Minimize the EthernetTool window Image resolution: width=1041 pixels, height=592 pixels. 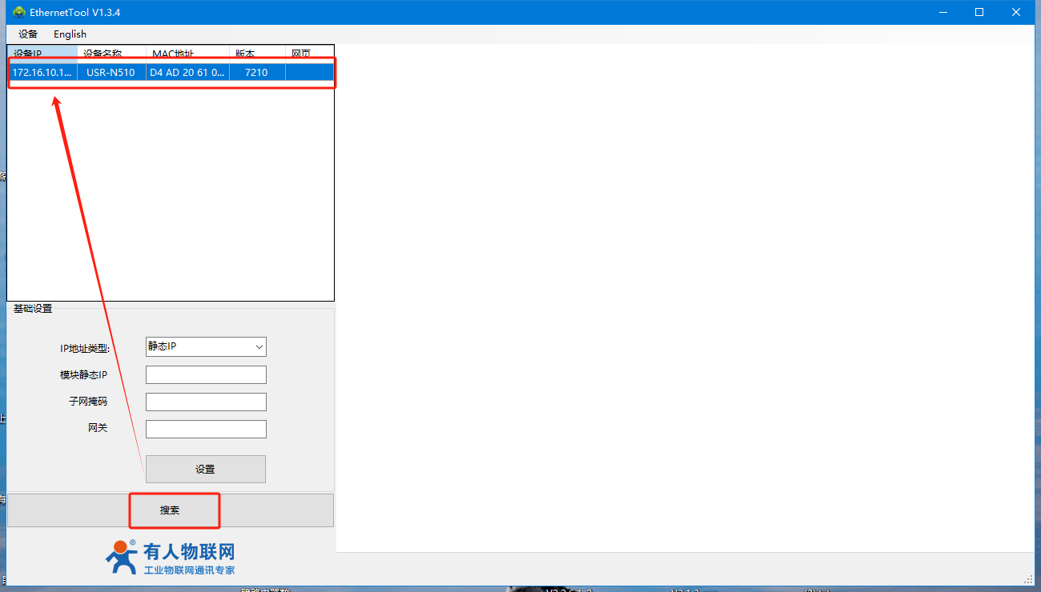pos(943,12)
